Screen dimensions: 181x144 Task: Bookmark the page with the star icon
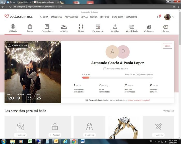(x=174, y=7)
